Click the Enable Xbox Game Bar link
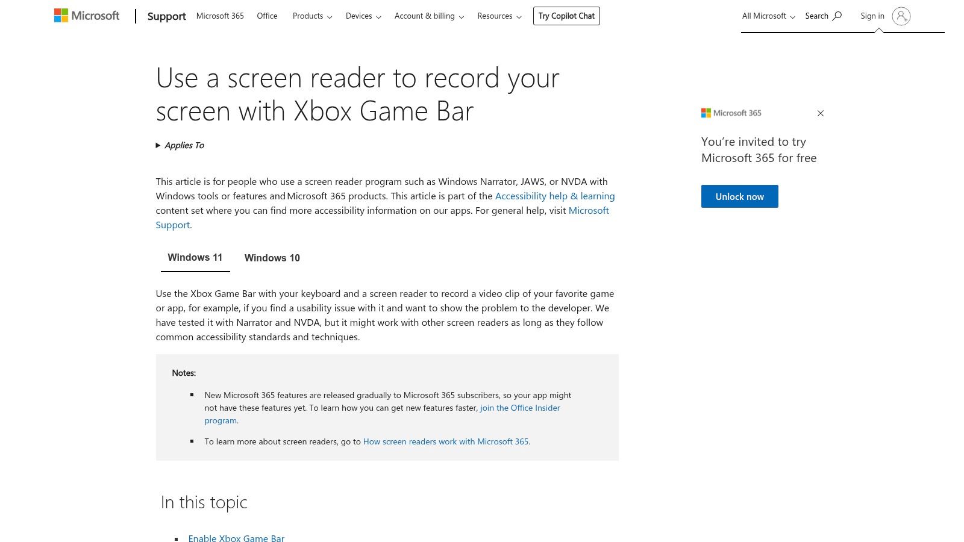The width and height of the screenshot is (964, 542). 236,538
